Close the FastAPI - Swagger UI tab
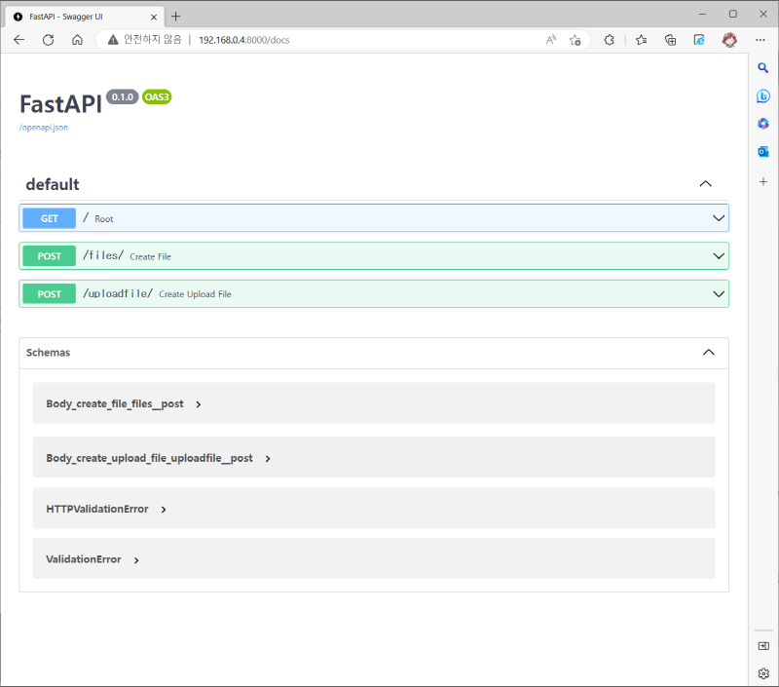 coord(154,17)
